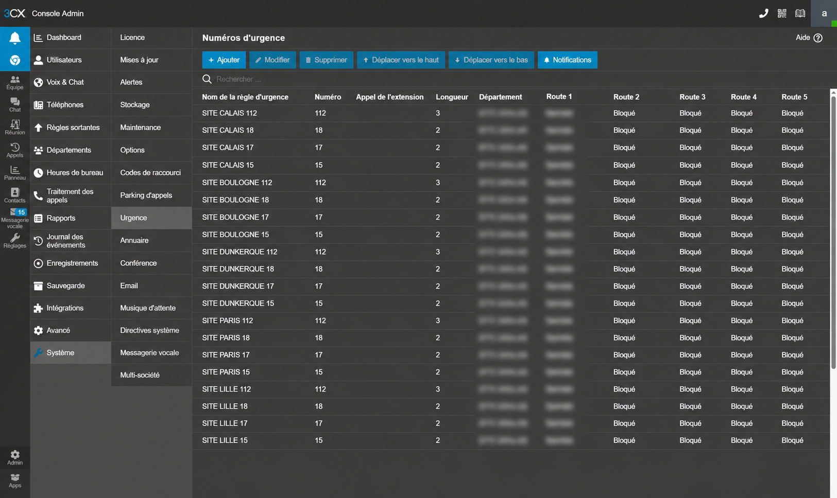
Task: Open the Chrome extension icon in sidebar
Action: pos(15,60)
